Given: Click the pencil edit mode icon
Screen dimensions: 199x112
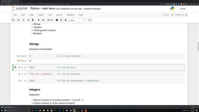Looking at the screenshot, I should 172,15.
